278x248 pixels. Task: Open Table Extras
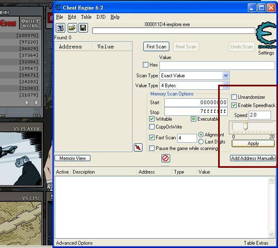pyautogui.click(x=256, y=243)
